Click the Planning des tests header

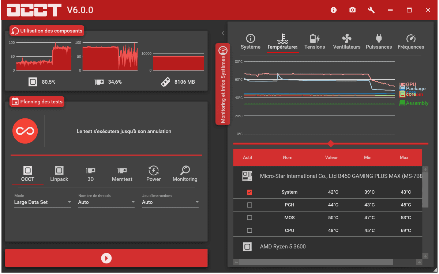coord(37,102)
